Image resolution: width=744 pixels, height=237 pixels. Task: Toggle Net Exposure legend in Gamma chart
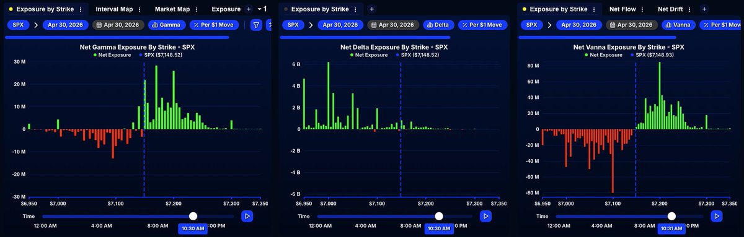112,55
